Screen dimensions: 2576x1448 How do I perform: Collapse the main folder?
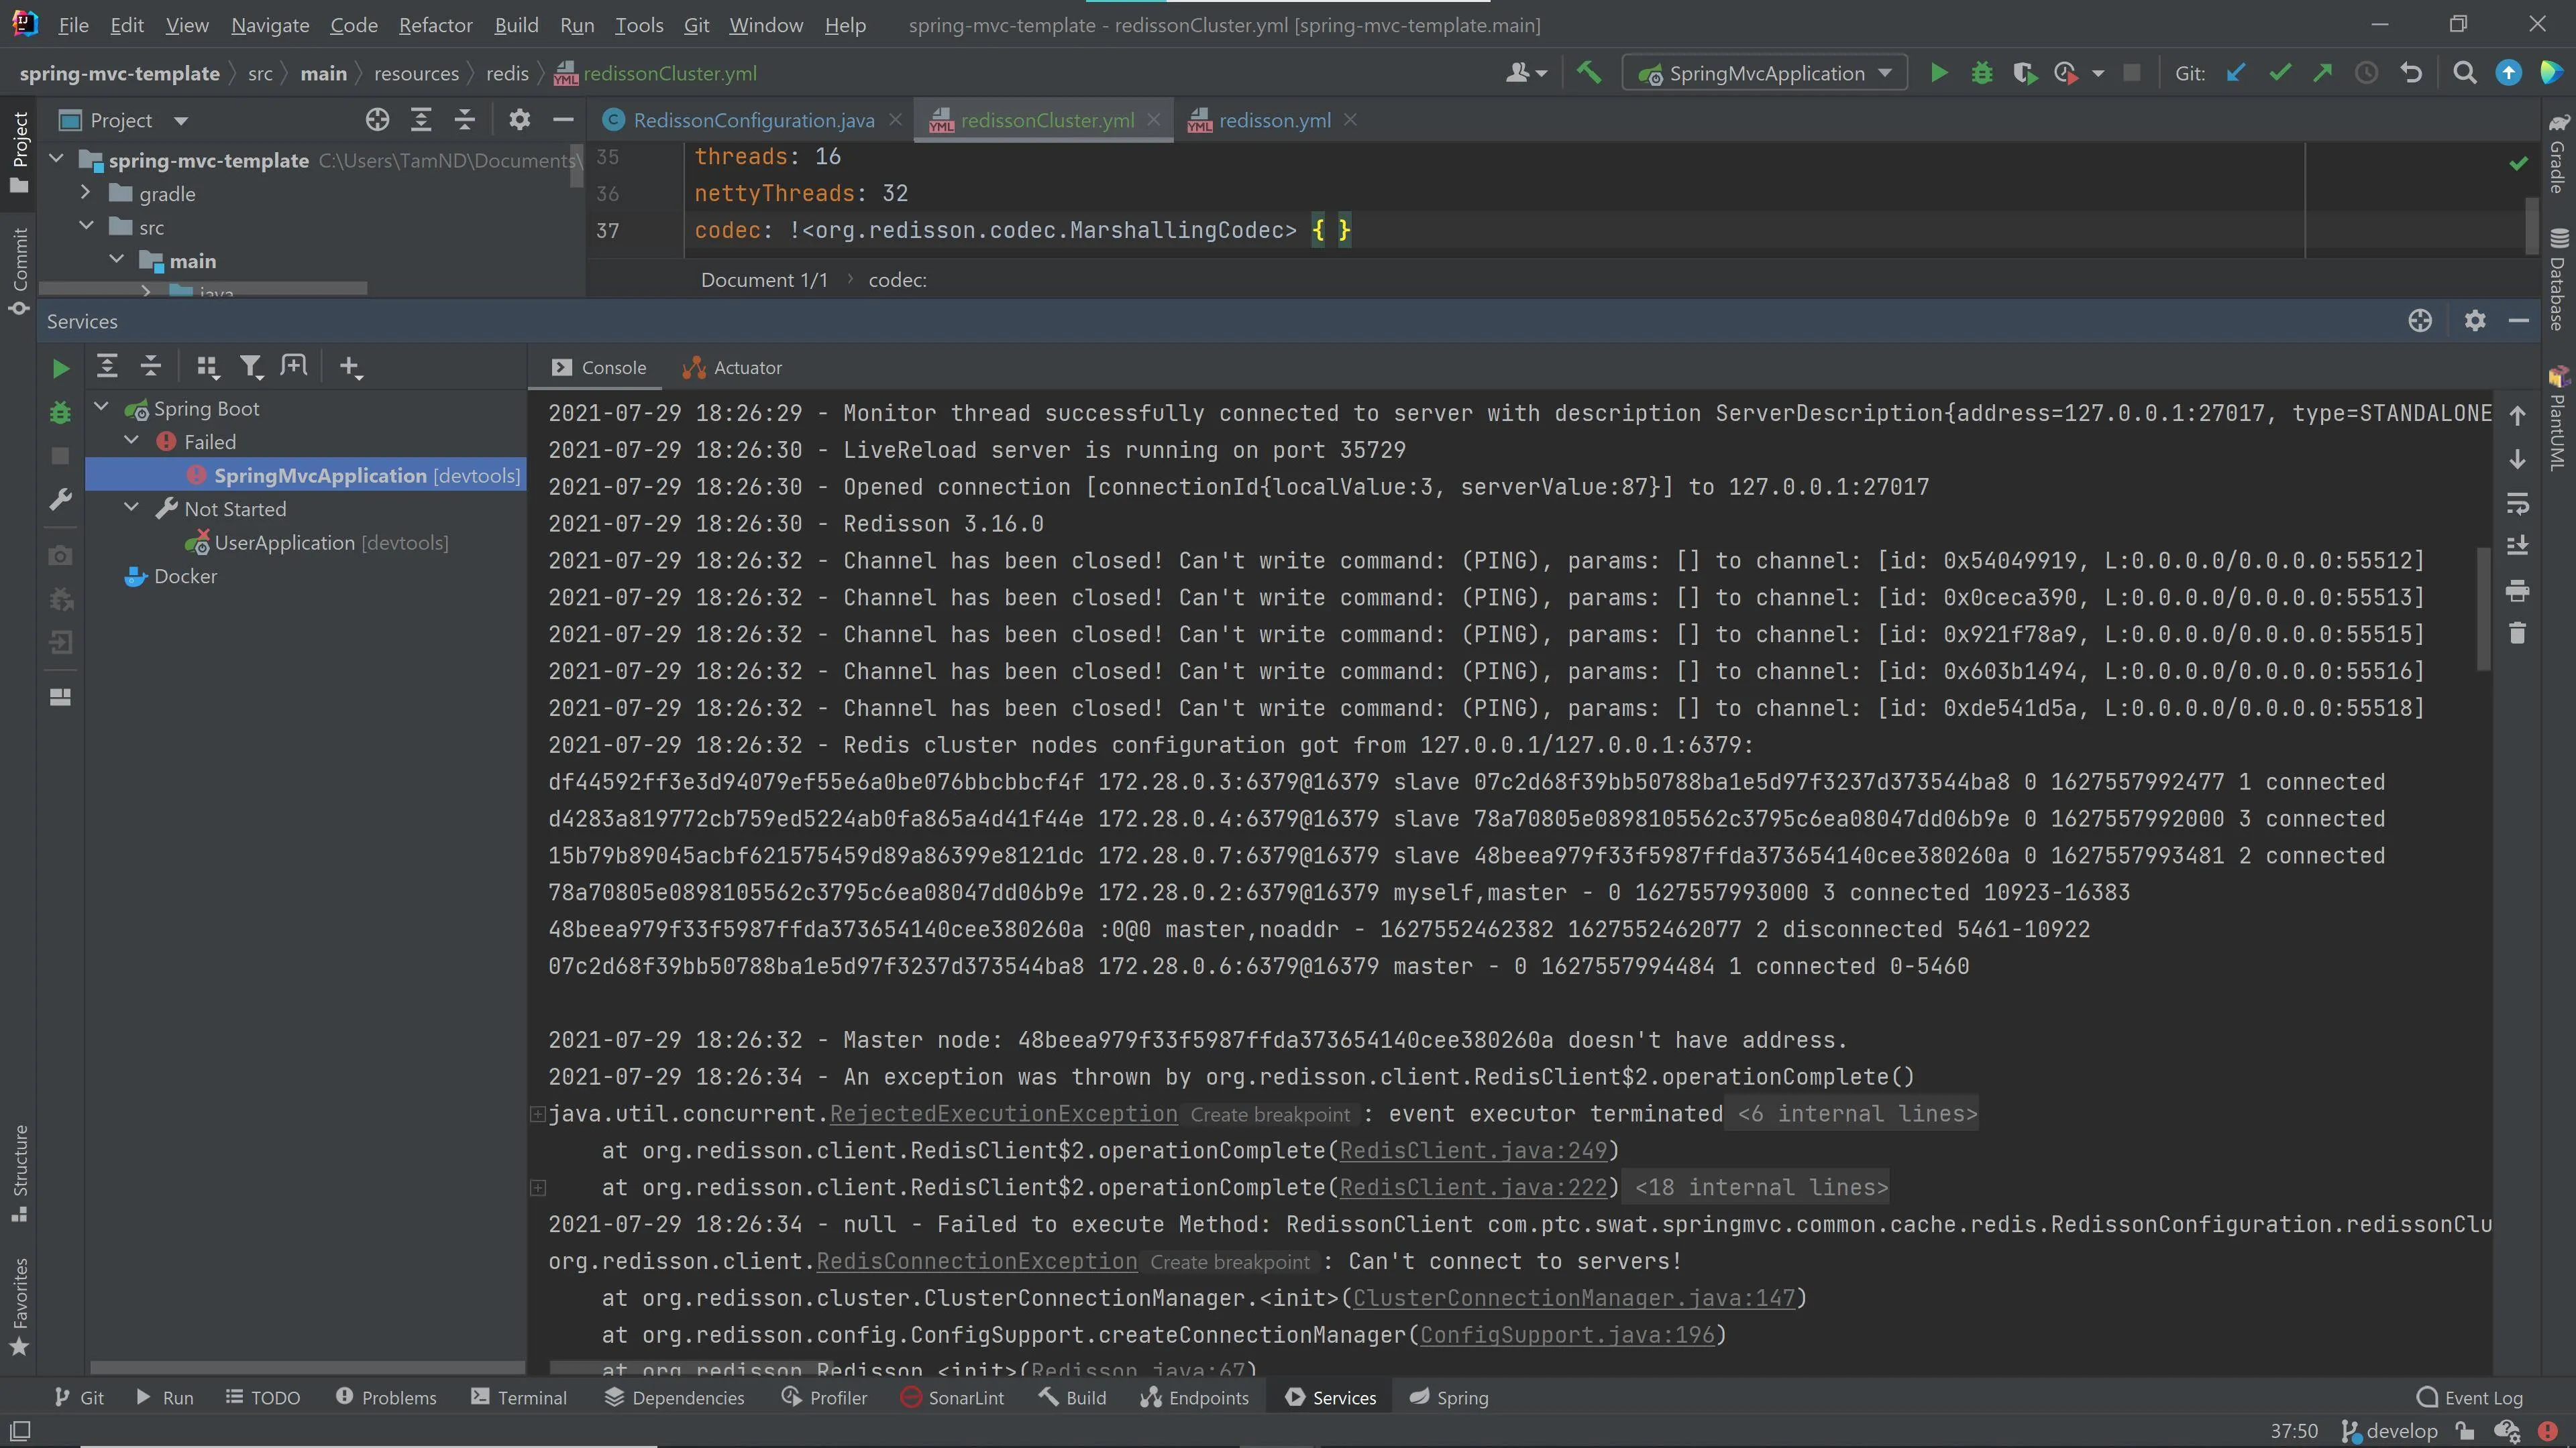[x=117, y=259]
